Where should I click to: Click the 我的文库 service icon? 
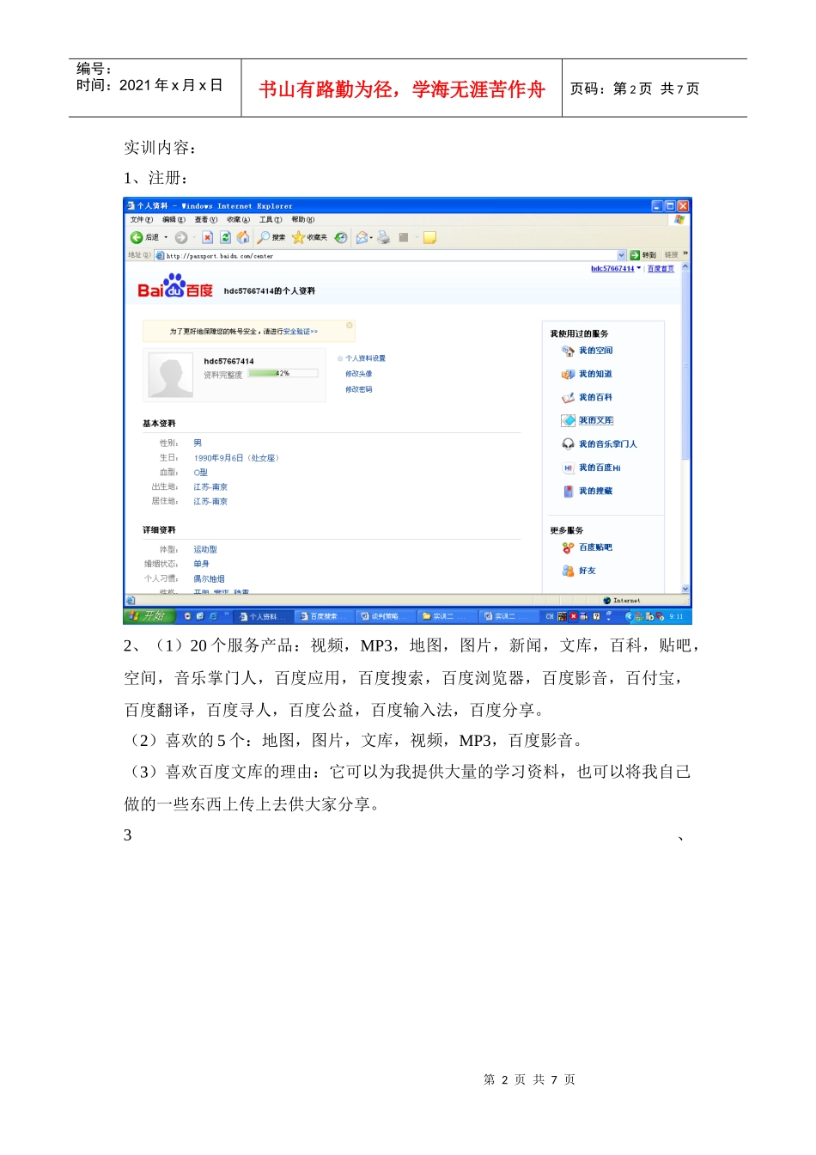568,420
